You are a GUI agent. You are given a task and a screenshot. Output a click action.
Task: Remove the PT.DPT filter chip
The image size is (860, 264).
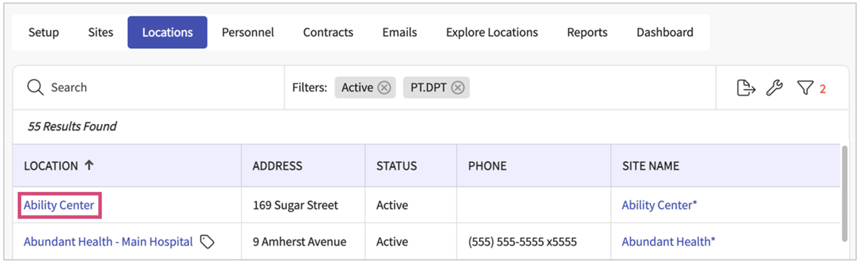pos(458,87)
